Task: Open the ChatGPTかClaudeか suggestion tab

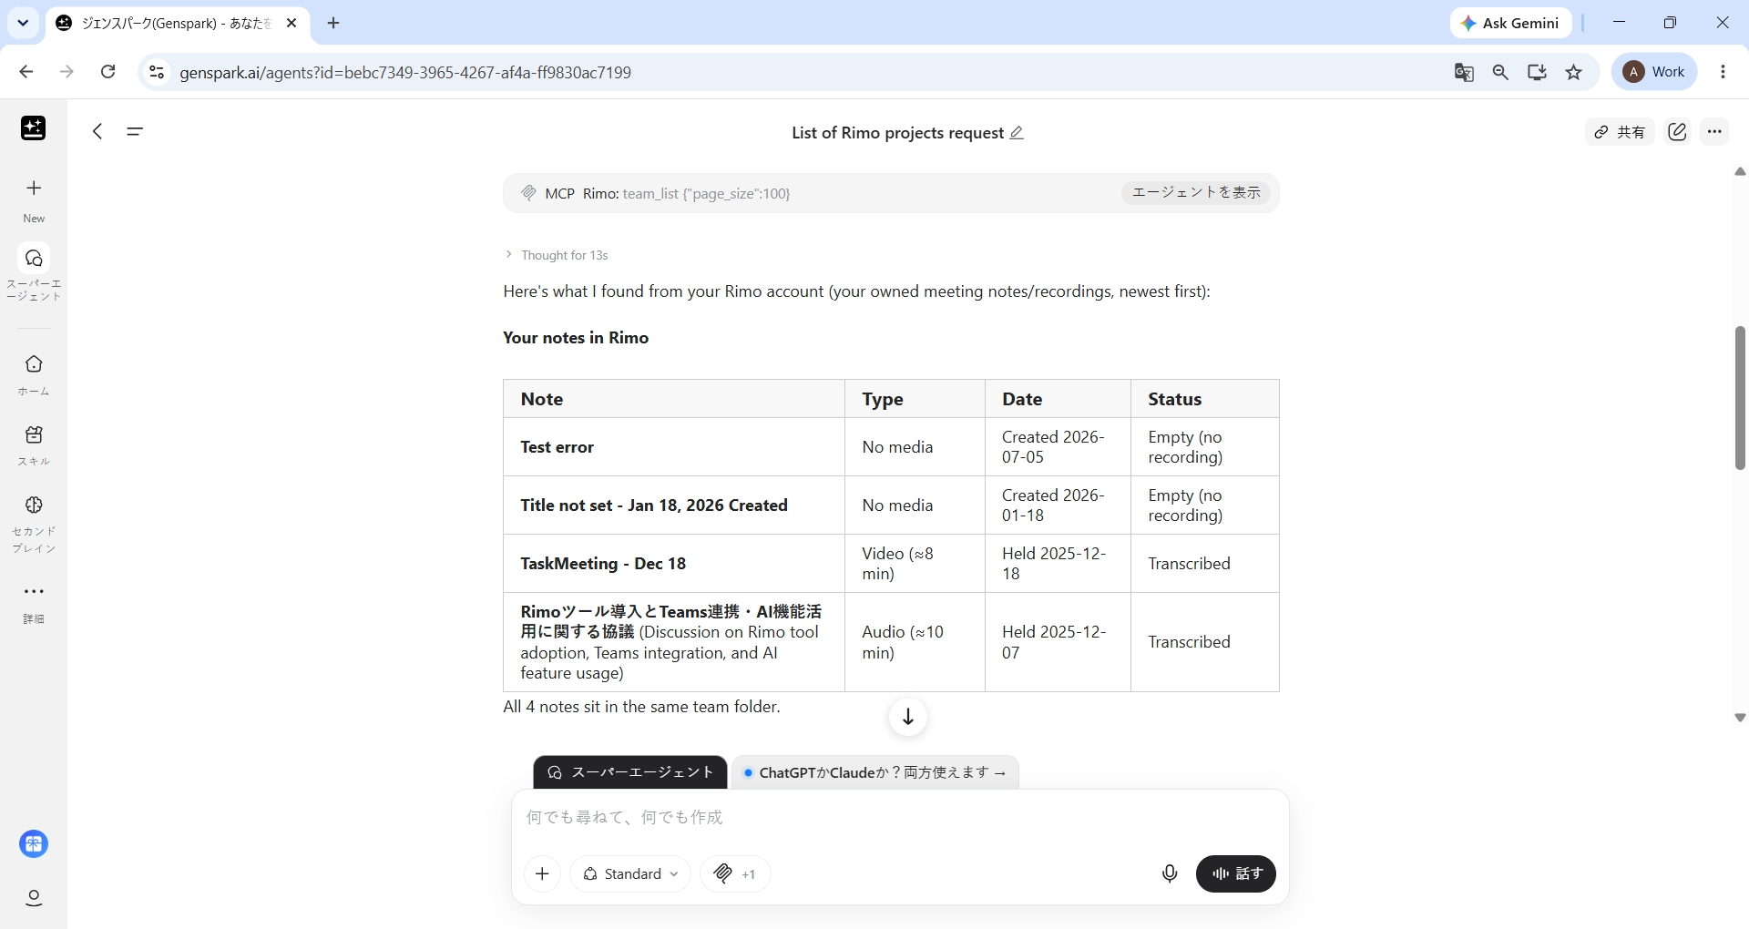Action: [x=874, y=772]
